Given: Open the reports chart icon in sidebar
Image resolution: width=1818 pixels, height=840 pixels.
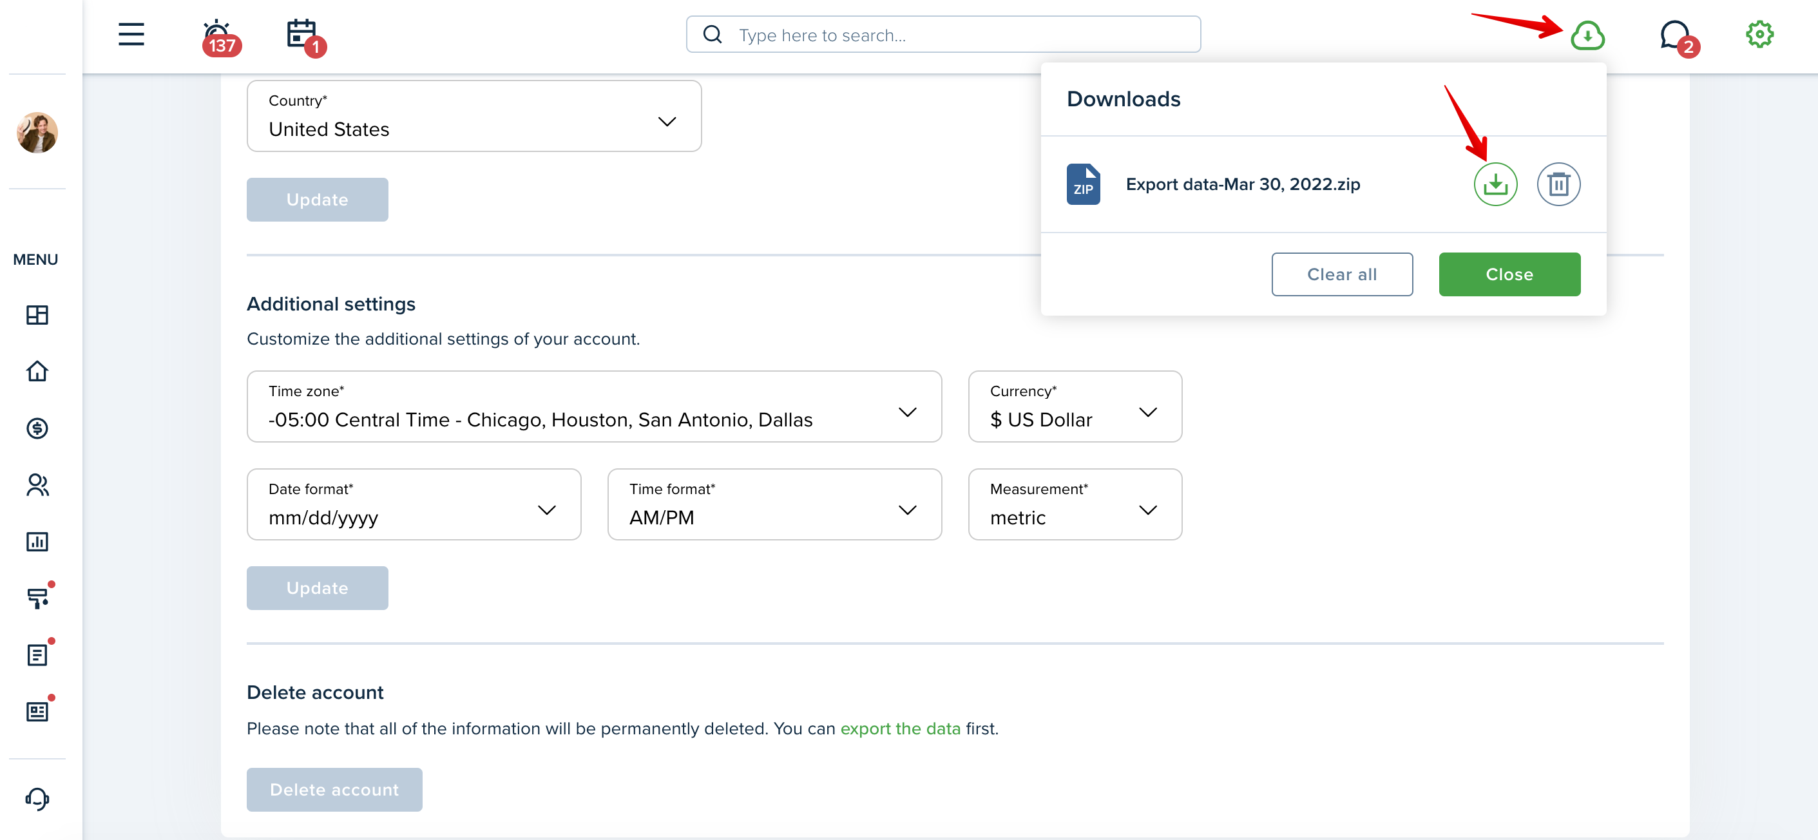Looking at the screenshot, I should (x=37, y=541).
